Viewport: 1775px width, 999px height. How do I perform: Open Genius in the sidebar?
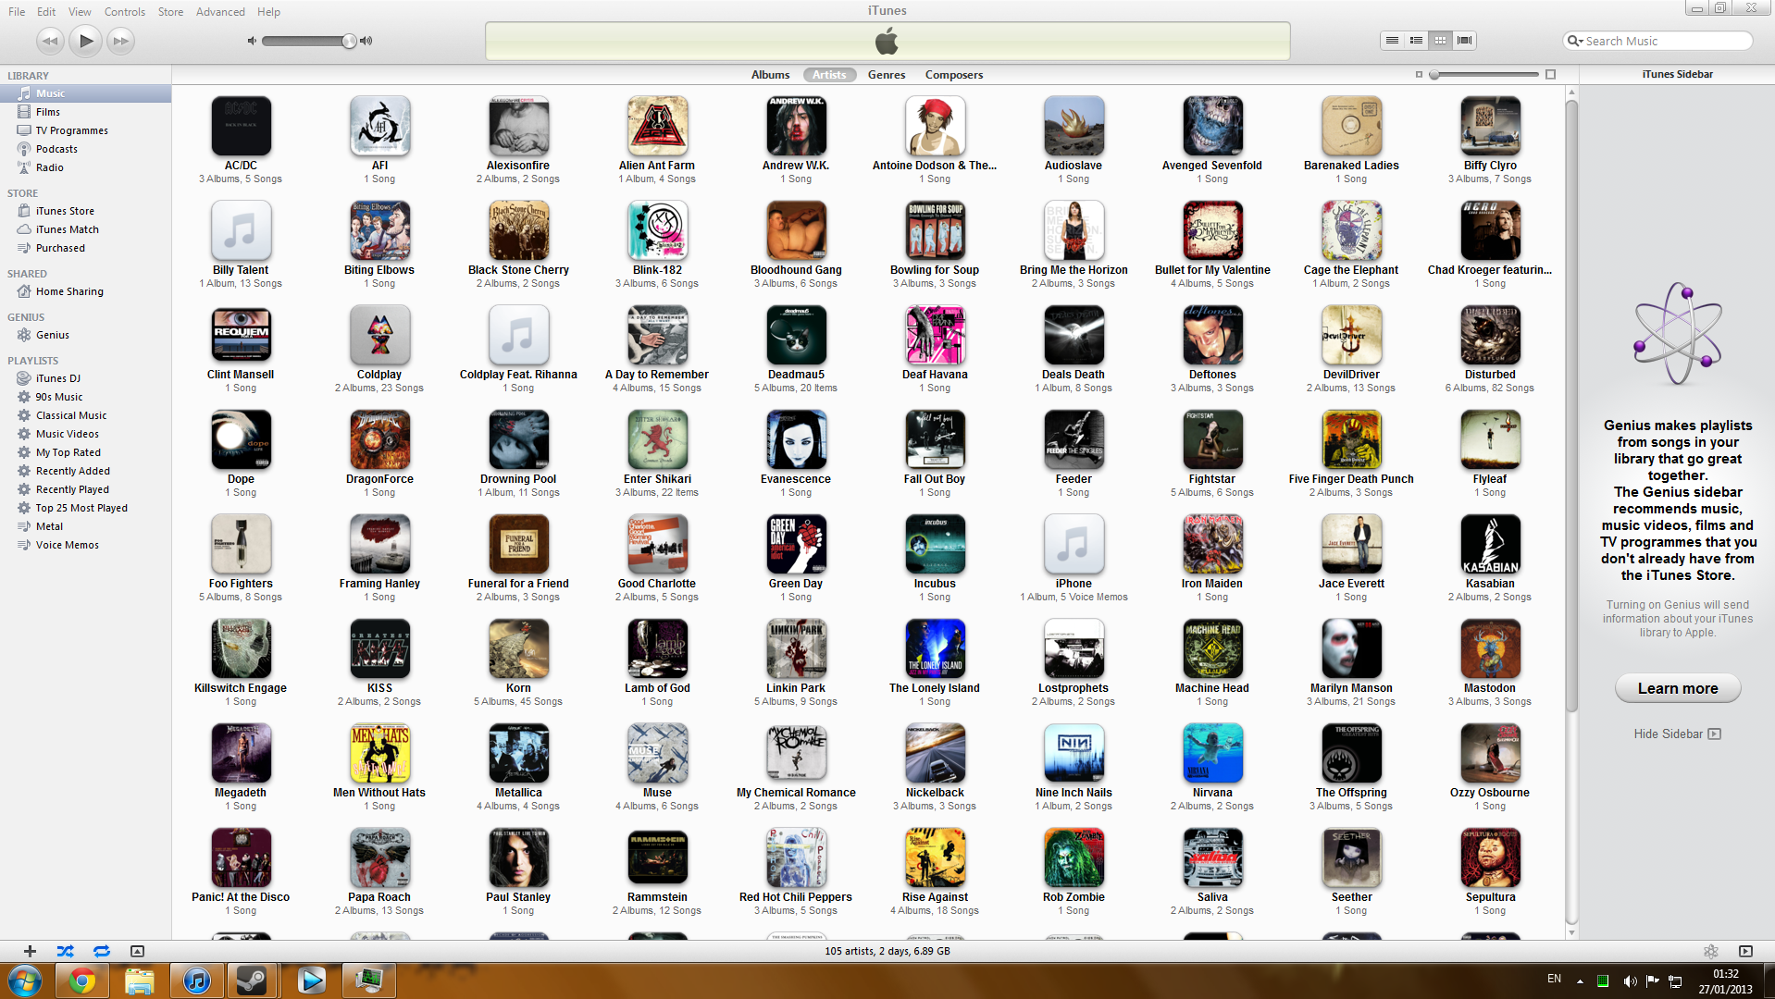85,335
